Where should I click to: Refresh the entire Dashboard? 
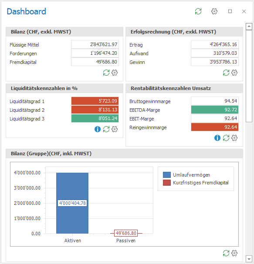tap(198, 11)
